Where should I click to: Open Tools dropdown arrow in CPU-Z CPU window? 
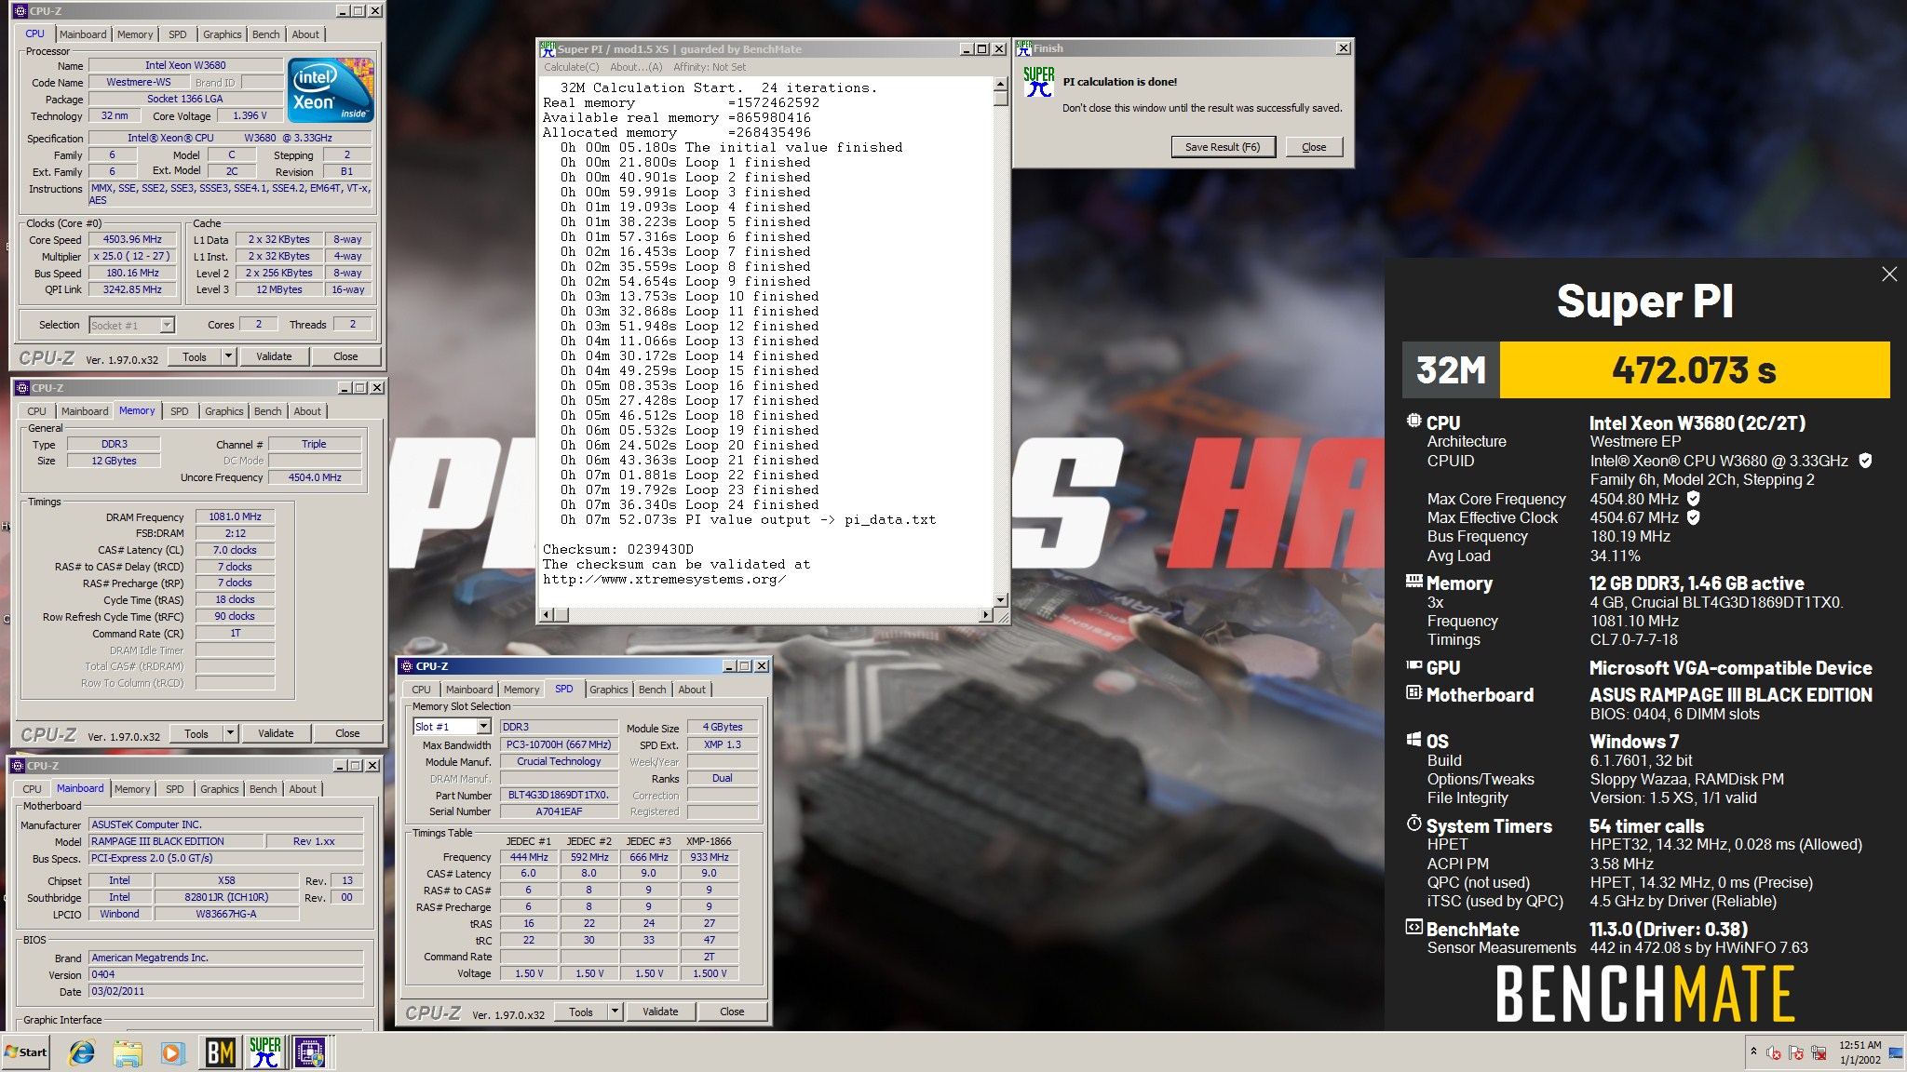(228, 356)
